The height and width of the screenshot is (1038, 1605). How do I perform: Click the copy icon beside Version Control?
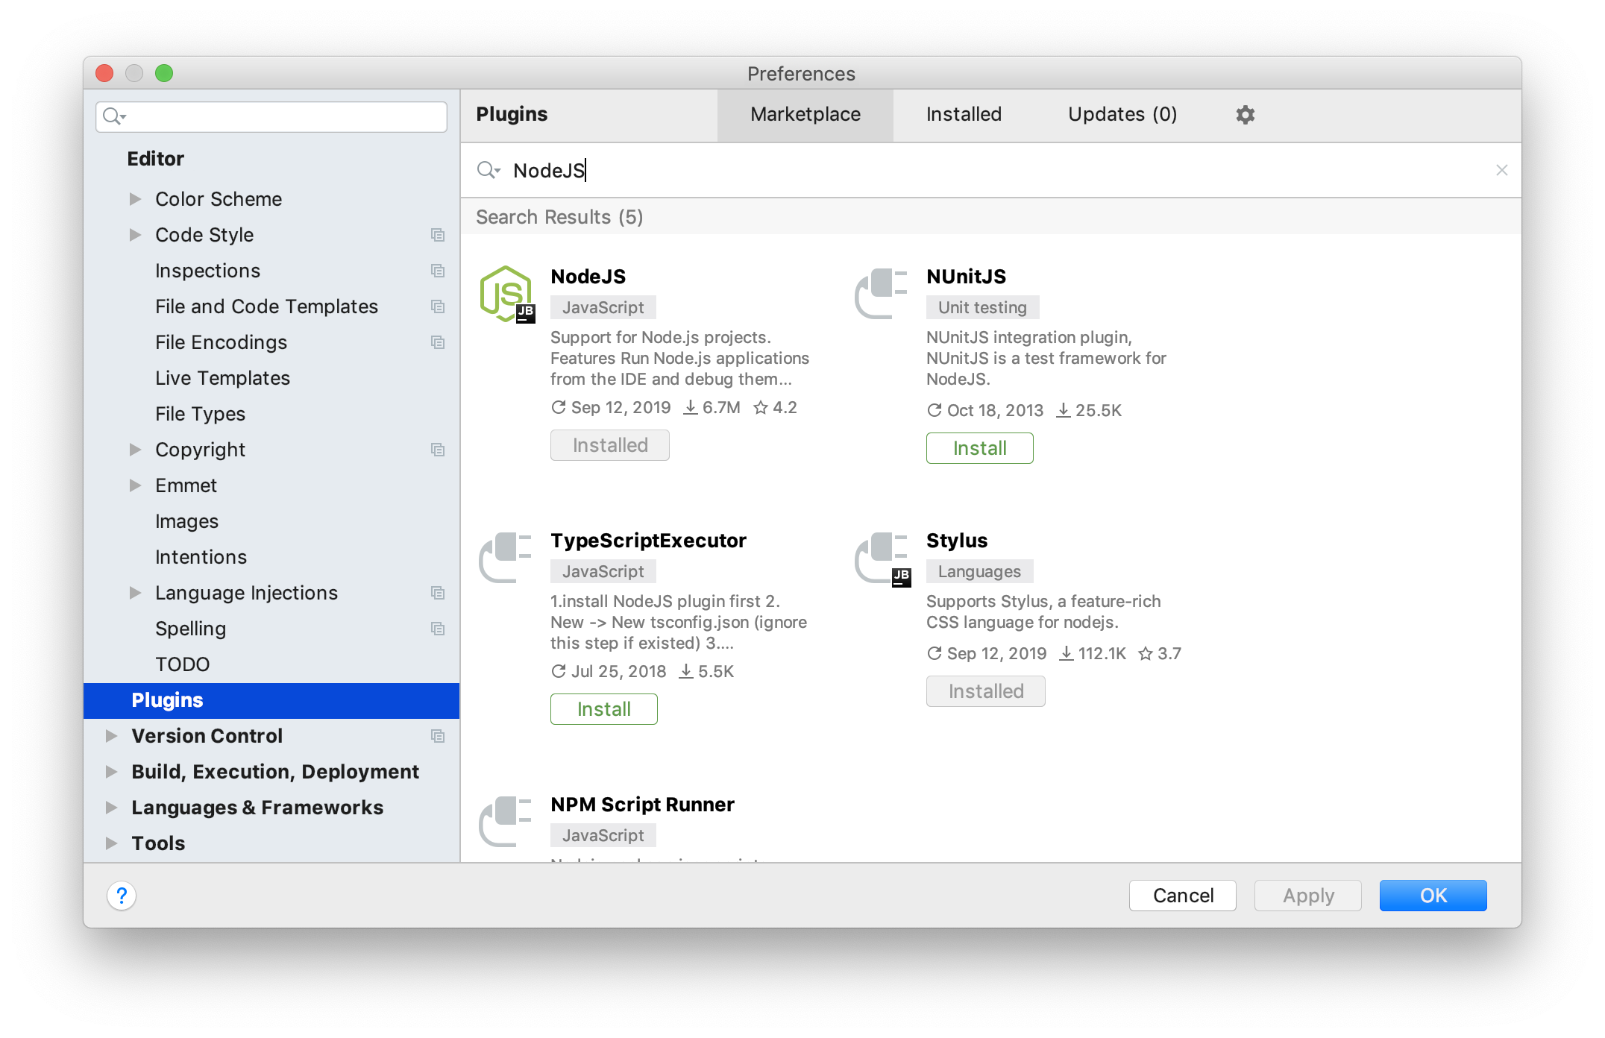[x=438, y=736]
